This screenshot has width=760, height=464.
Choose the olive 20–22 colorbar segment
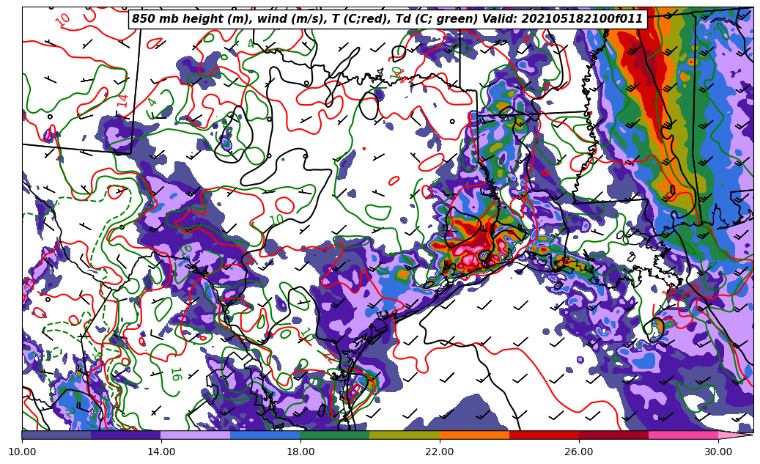[x=405, y=435]
